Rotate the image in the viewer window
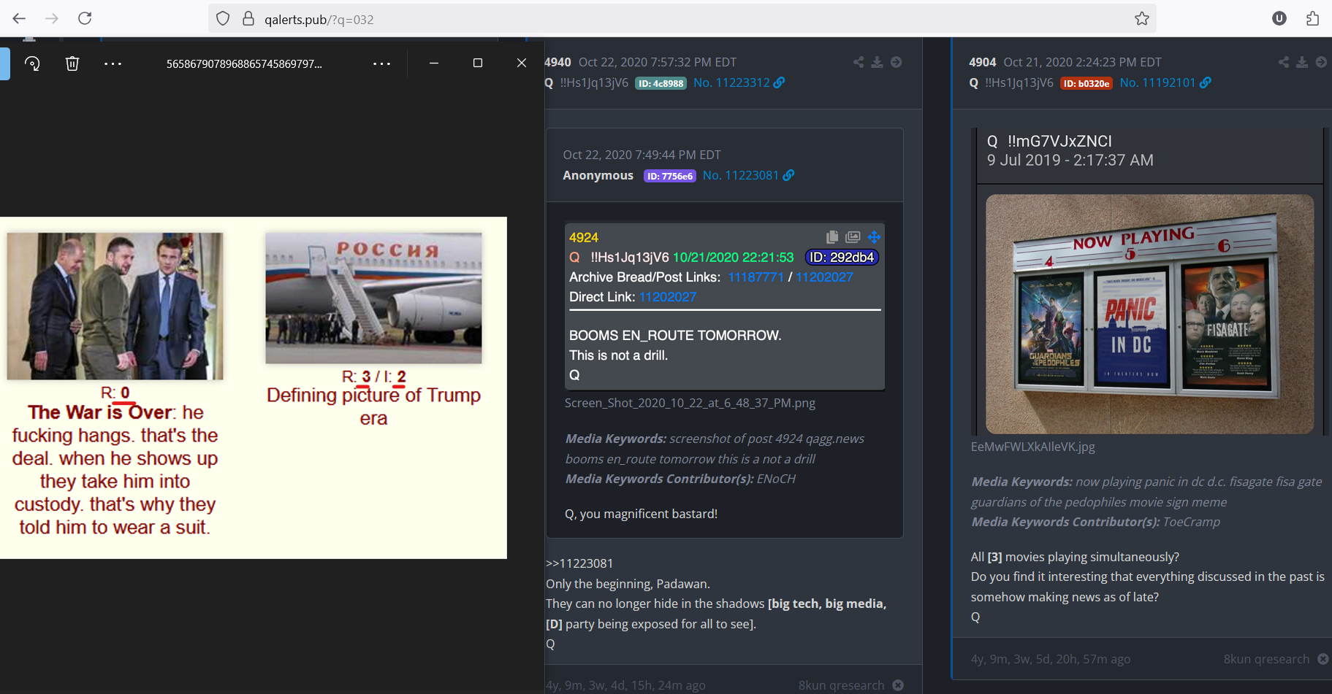 [32, 63]
